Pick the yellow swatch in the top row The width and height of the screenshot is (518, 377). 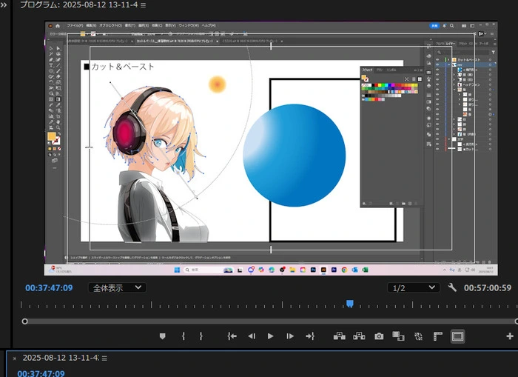[380, 85]
